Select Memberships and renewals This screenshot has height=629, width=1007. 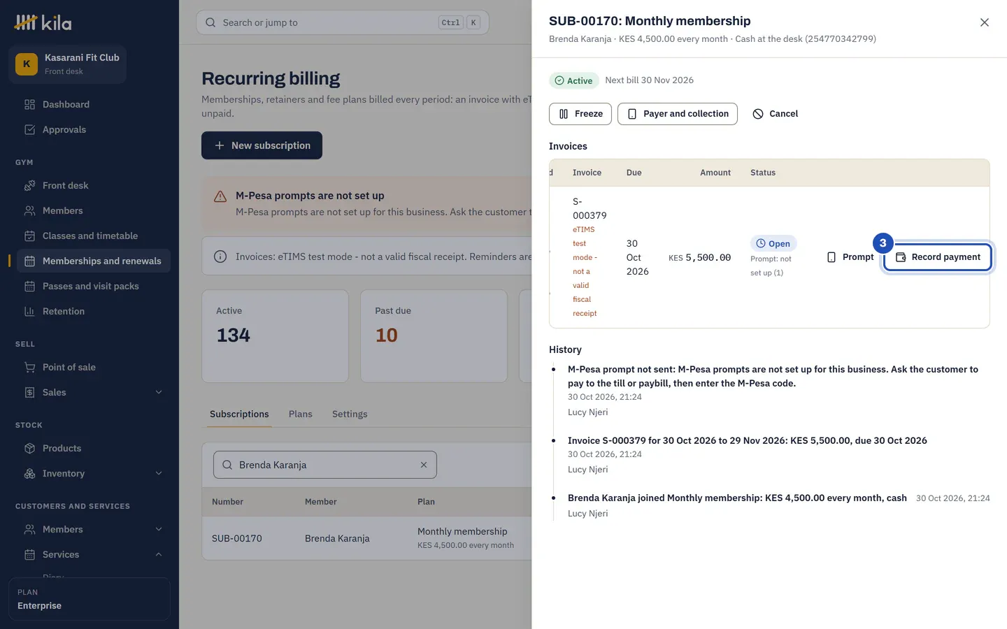(x=93, y=261)
